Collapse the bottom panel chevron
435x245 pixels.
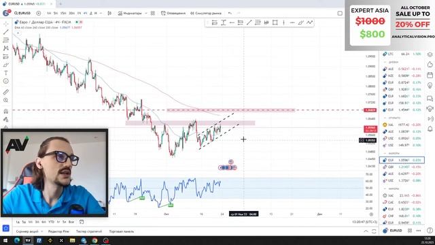pyautogui.click(x=366, y=231)
